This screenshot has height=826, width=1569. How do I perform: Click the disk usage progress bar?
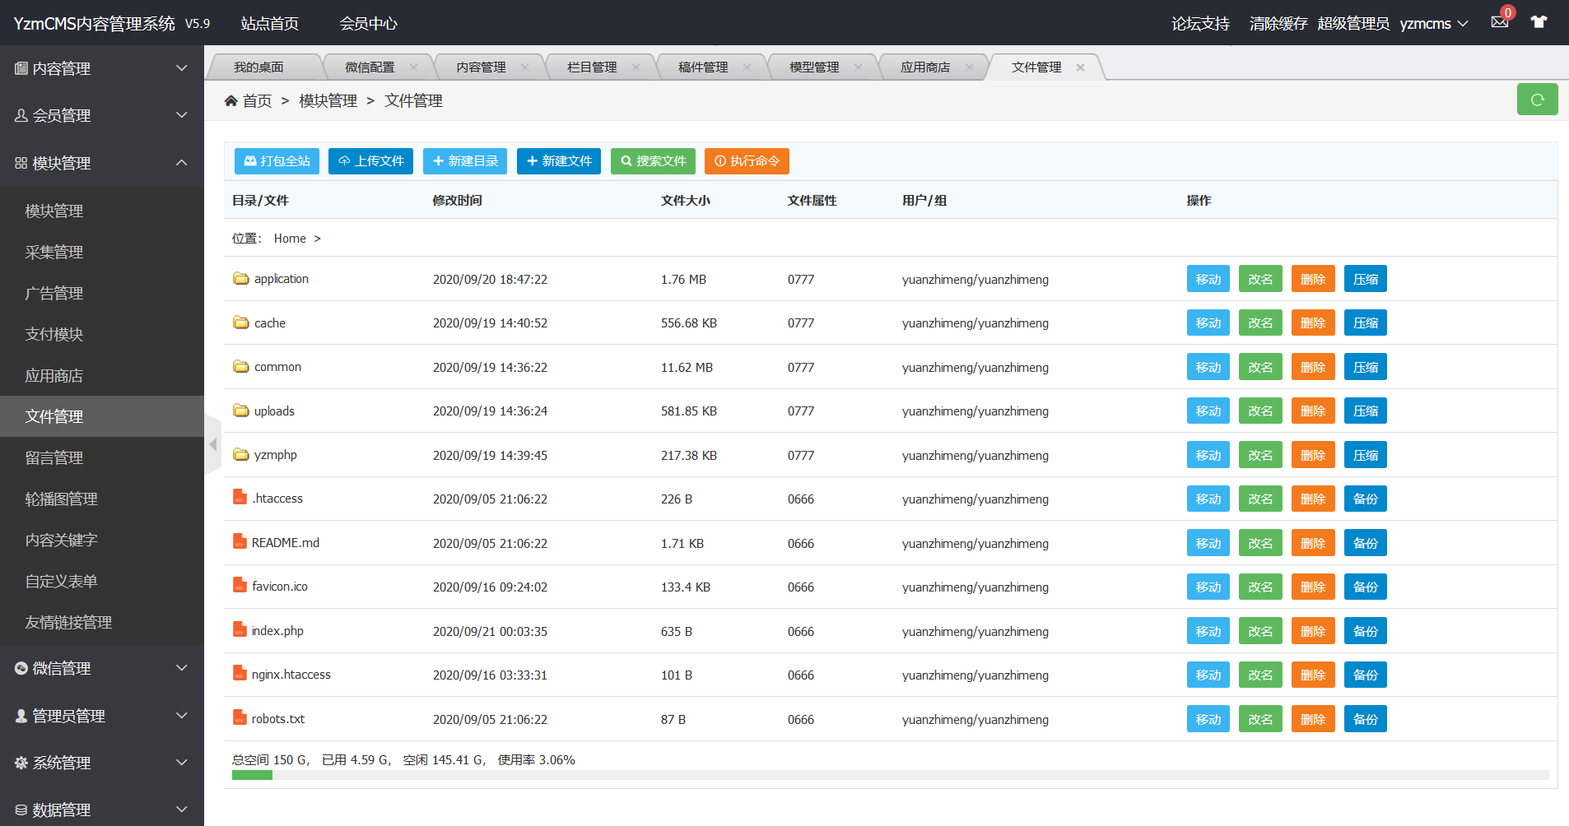click(890, 775)
